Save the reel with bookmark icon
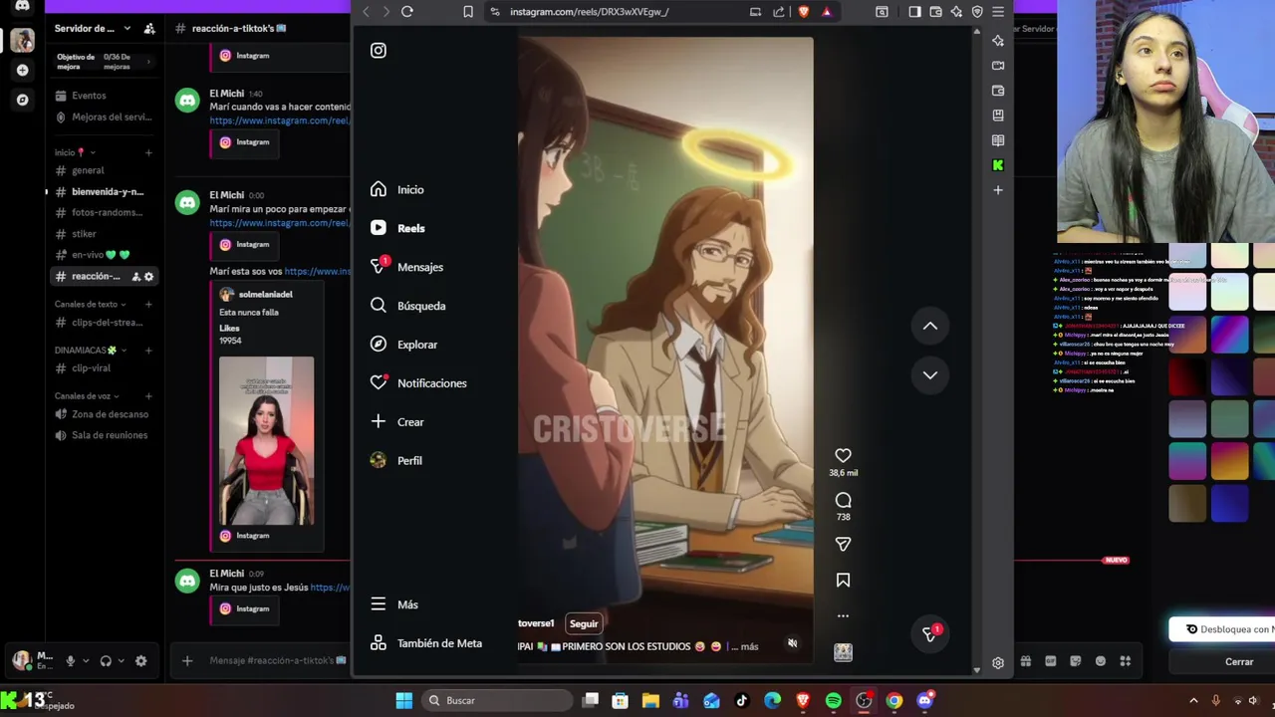1275x717 pixels. [x=843, y=580]
